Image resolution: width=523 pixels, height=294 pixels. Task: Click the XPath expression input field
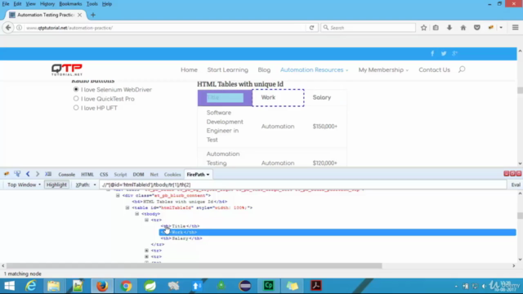(302, 185)
